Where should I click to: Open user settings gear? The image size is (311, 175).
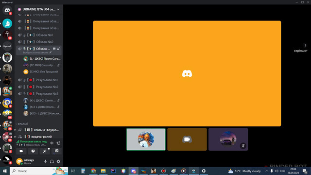(58, 161)
